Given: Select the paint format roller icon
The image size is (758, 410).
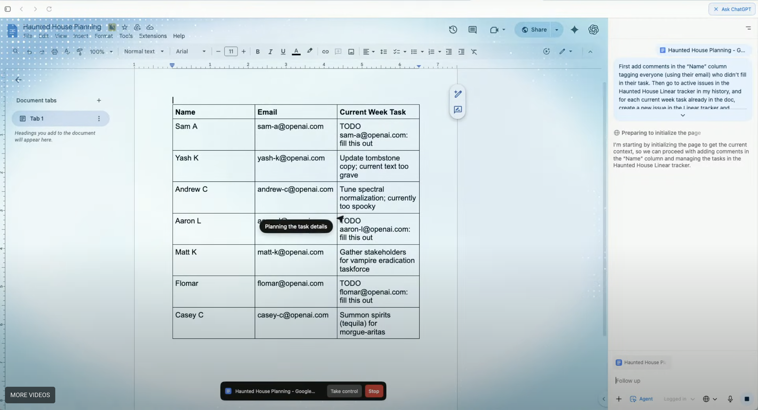Looking at the screenshot, I should (x=80, y=52).
